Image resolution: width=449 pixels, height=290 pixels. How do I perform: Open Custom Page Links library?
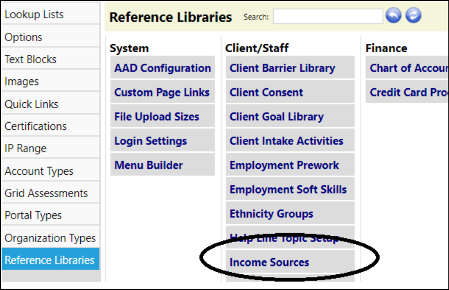[x=163, y=92]
